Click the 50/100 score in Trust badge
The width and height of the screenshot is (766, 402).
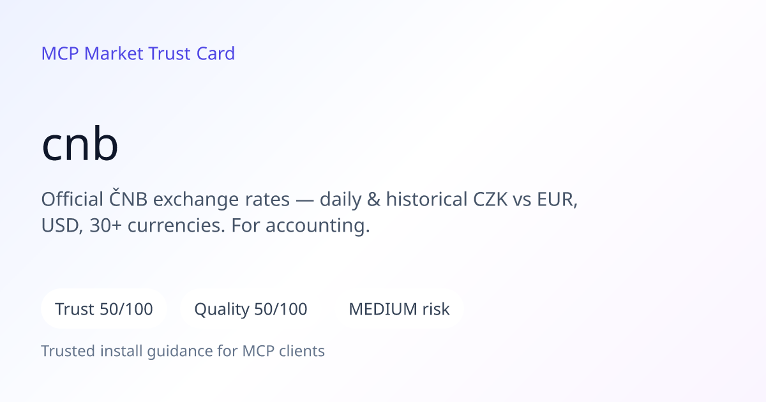tap(126, 309)
